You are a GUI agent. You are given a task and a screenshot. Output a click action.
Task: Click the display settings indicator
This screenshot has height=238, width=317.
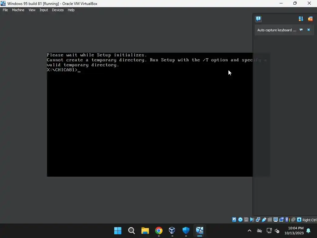(x=276, y=220)
